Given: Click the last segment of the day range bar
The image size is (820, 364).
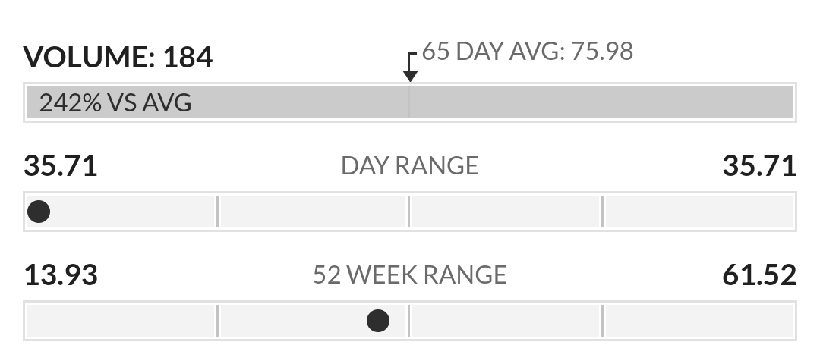Looking at the screenshot, I should pos(699,212).
